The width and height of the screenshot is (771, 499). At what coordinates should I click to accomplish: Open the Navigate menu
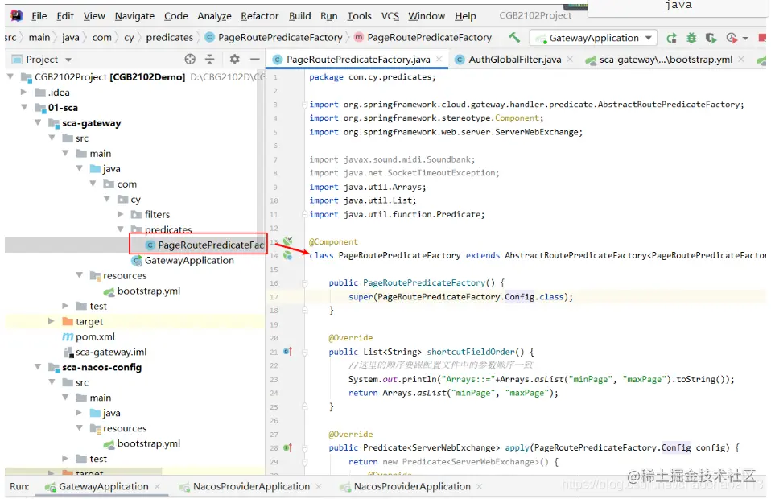click(x=134, y=16)
